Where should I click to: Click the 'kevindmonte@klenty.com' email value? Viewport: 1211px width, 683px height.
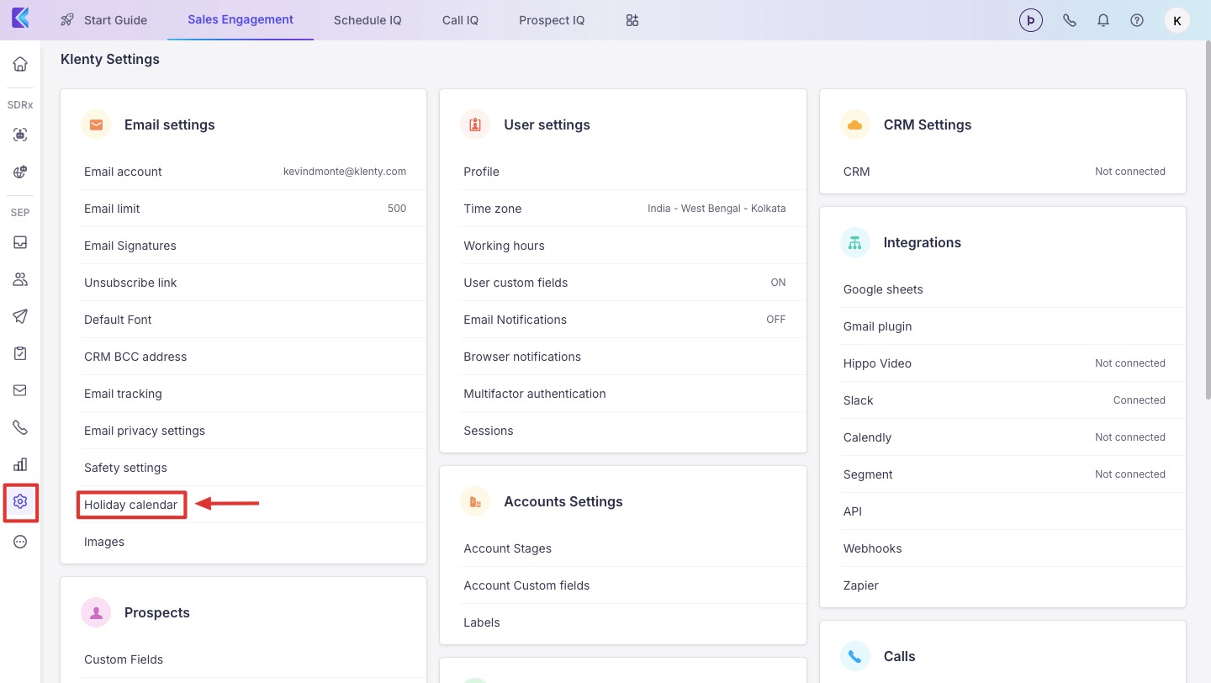pyautogui.click(x=345, y=172)
